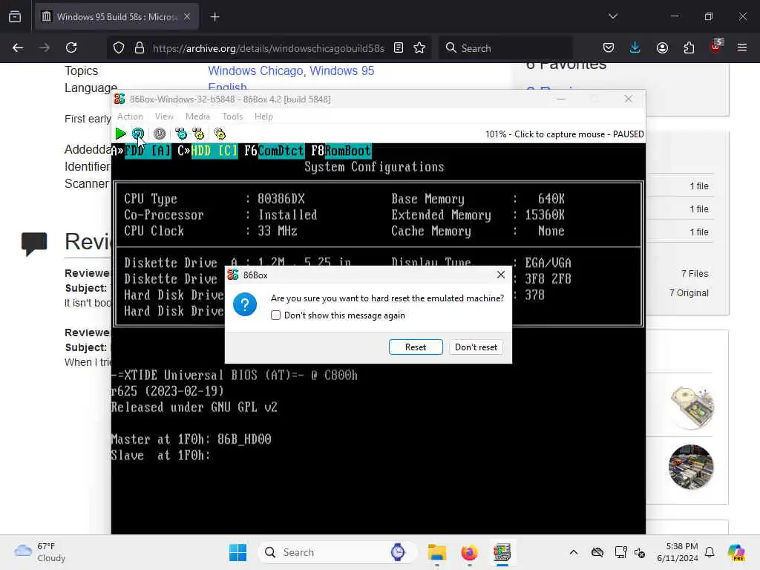
Task: Send Ctrl+Alt+Esc via toolbar icon
Action: [x=198, y=134]
